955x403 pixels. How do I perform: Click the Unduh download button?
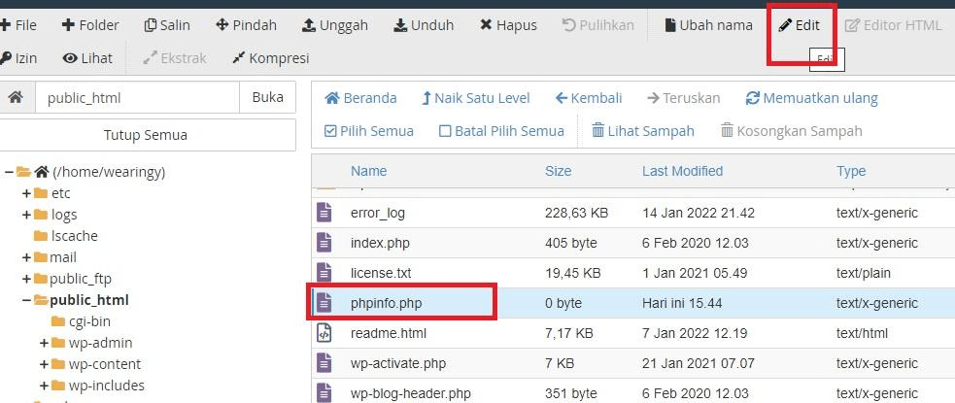click(424, 25)
